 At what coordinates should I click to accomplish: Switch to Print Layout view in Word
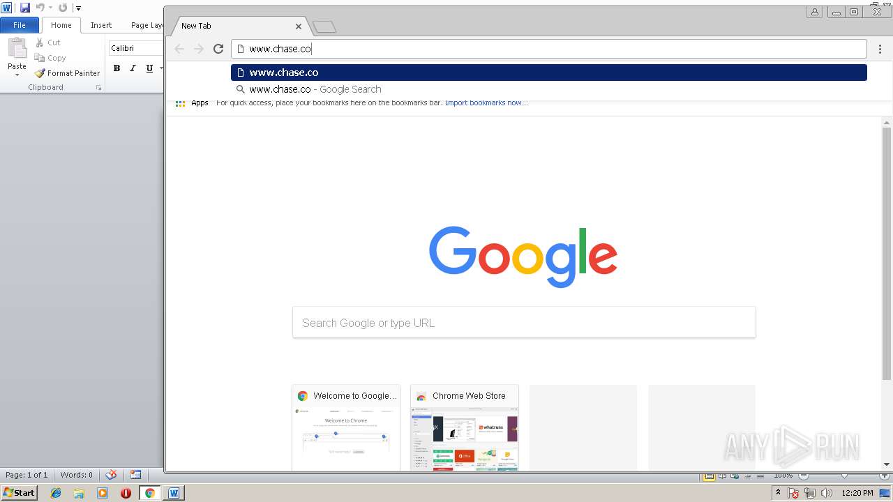(x=709, y=476)
